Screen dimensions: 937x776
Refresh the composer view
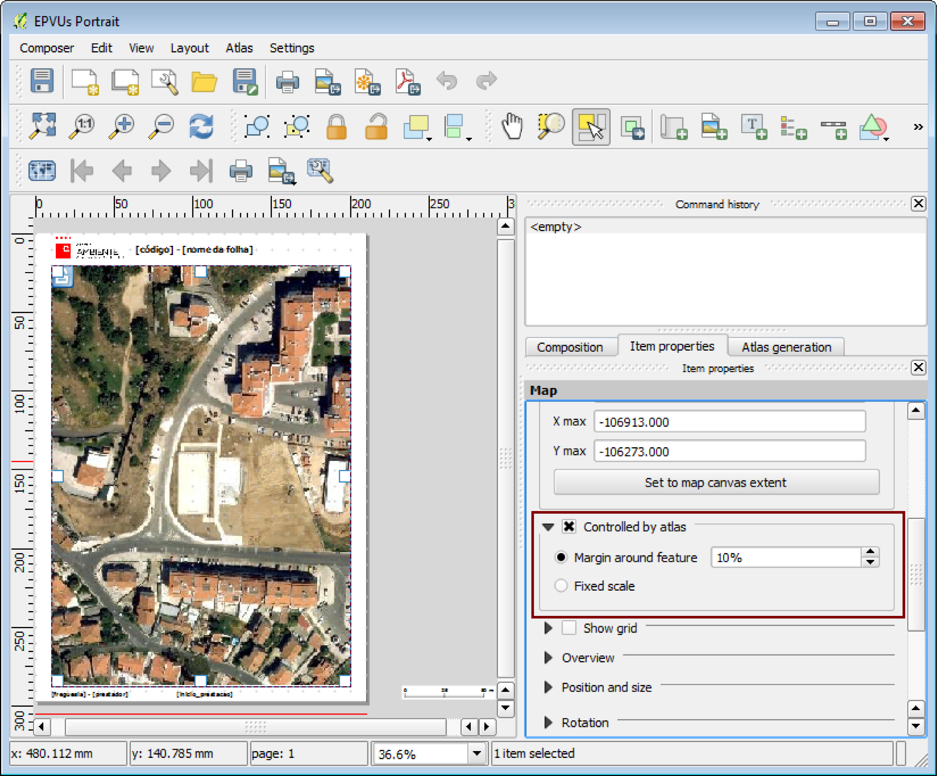pos(201,126)
